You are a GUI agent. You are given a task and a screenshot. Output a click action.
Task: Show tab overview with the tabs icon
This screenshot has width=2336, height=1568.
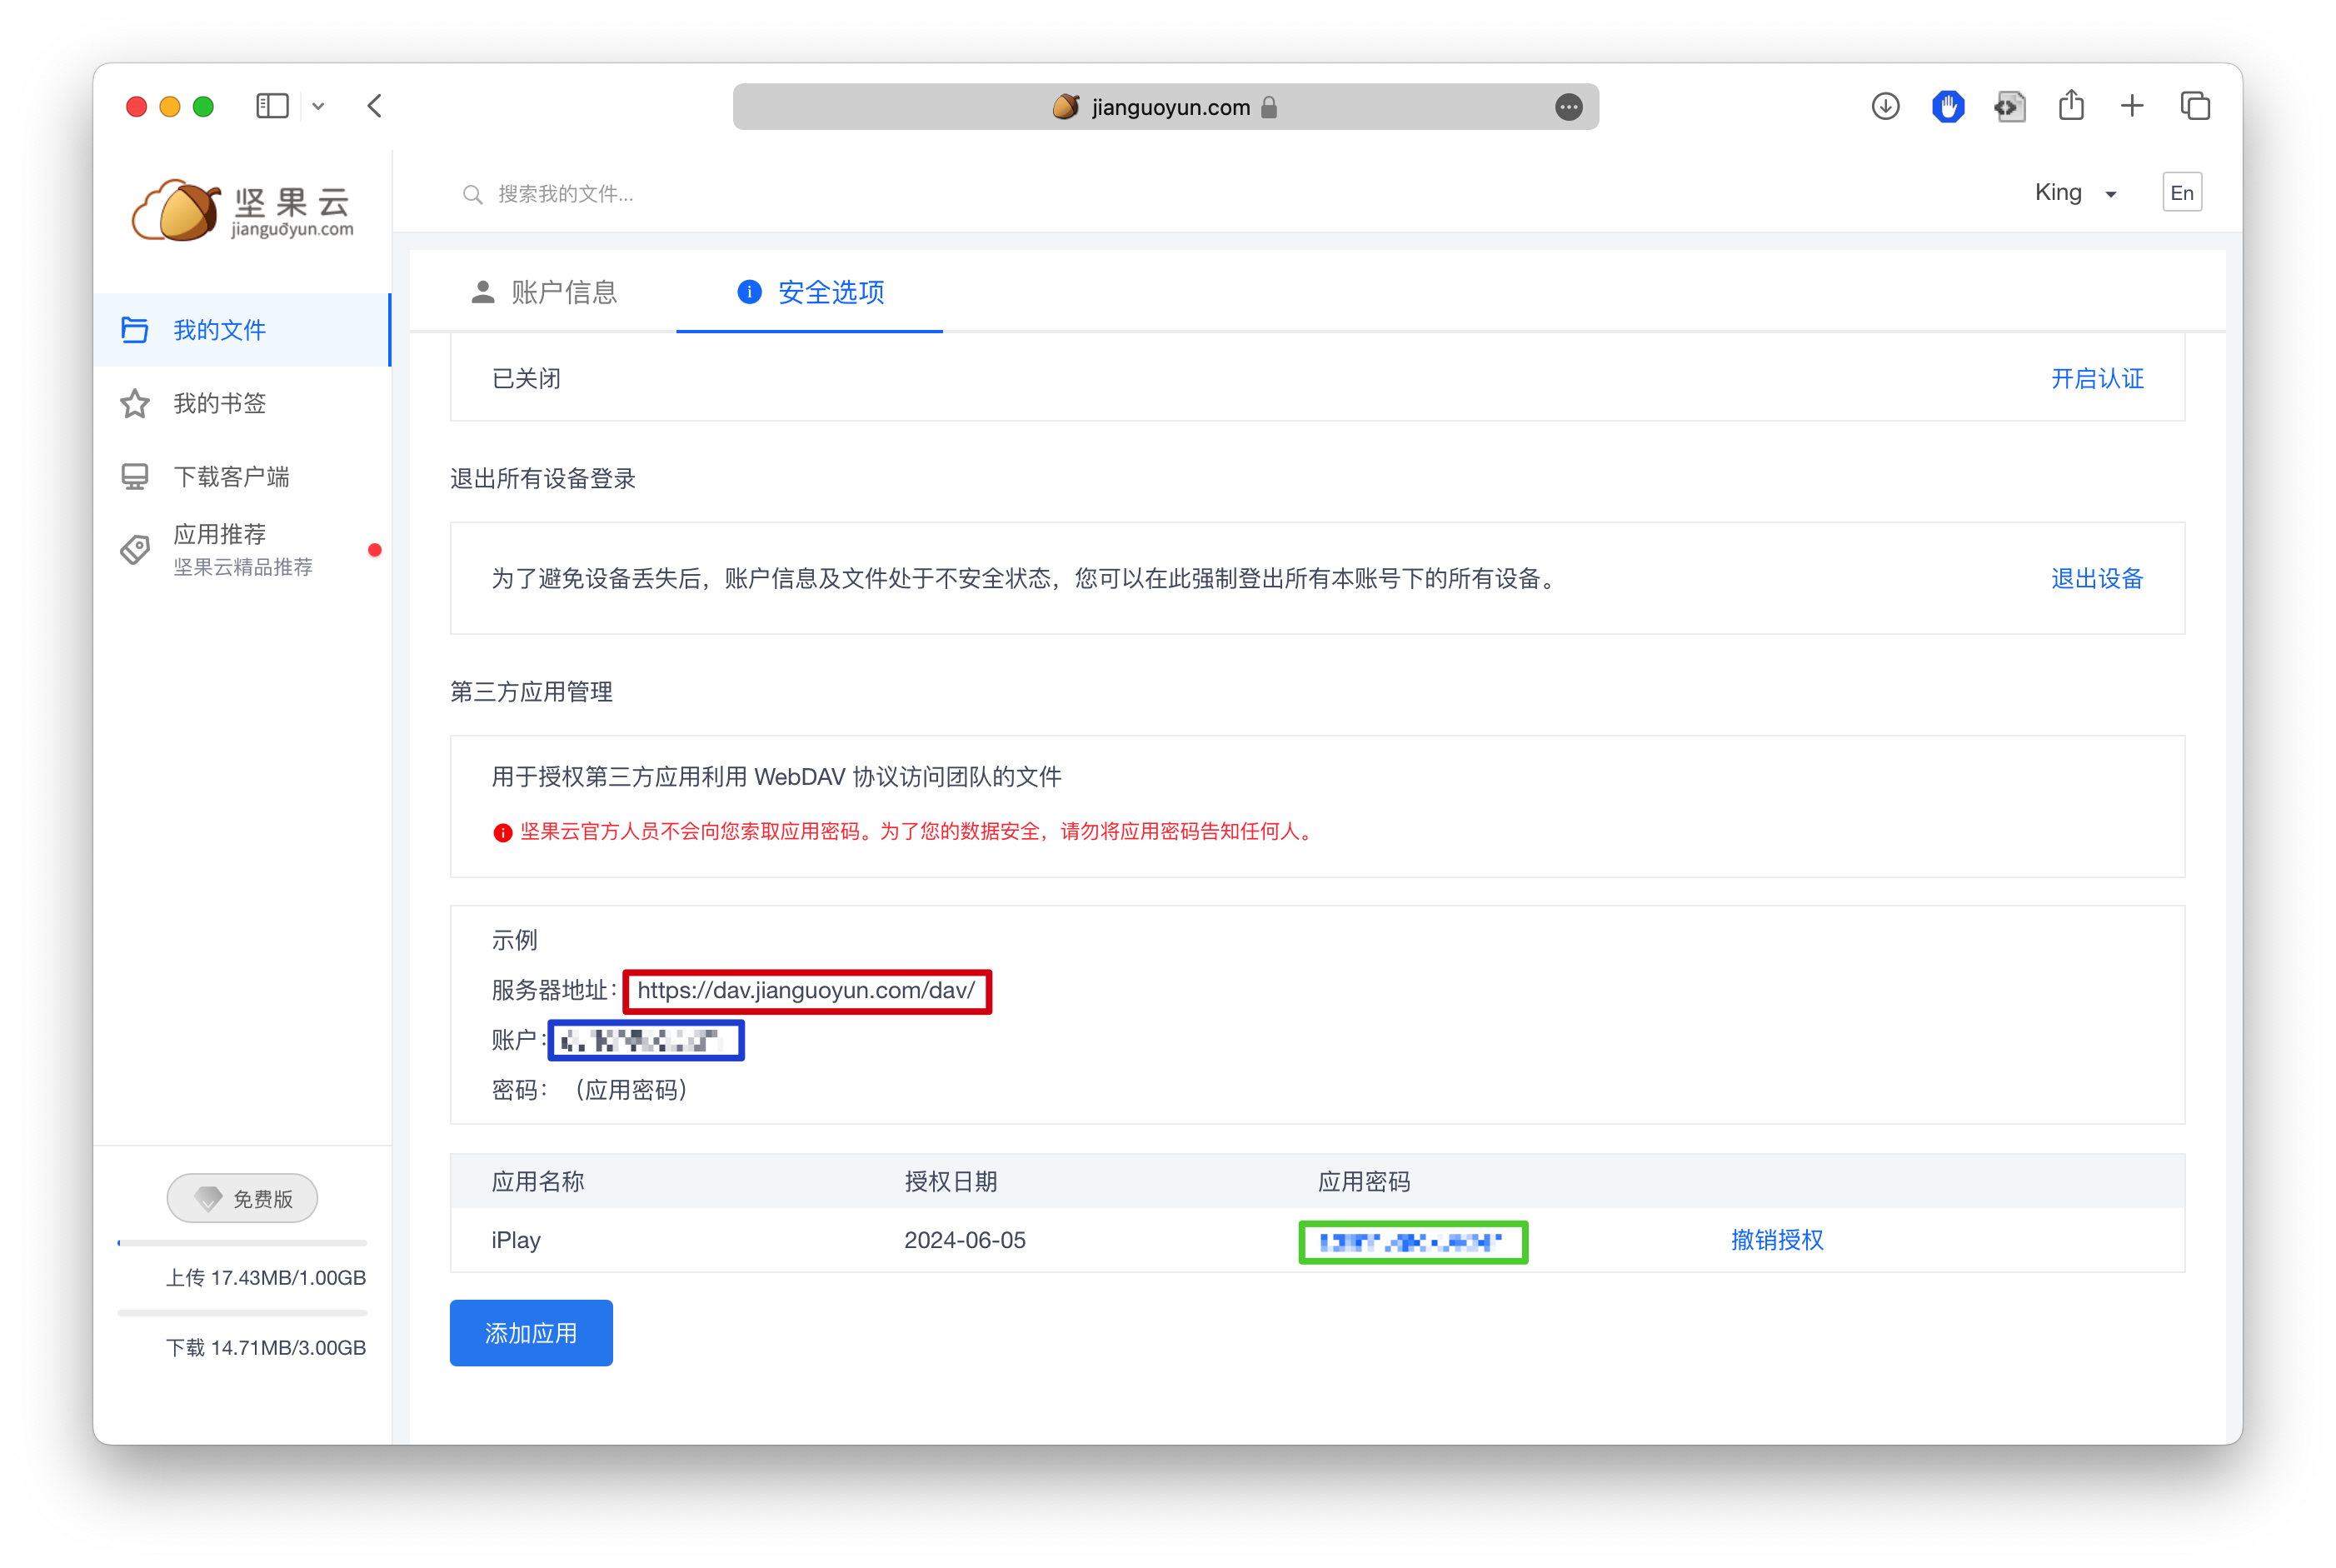(x=2196, y=106)
